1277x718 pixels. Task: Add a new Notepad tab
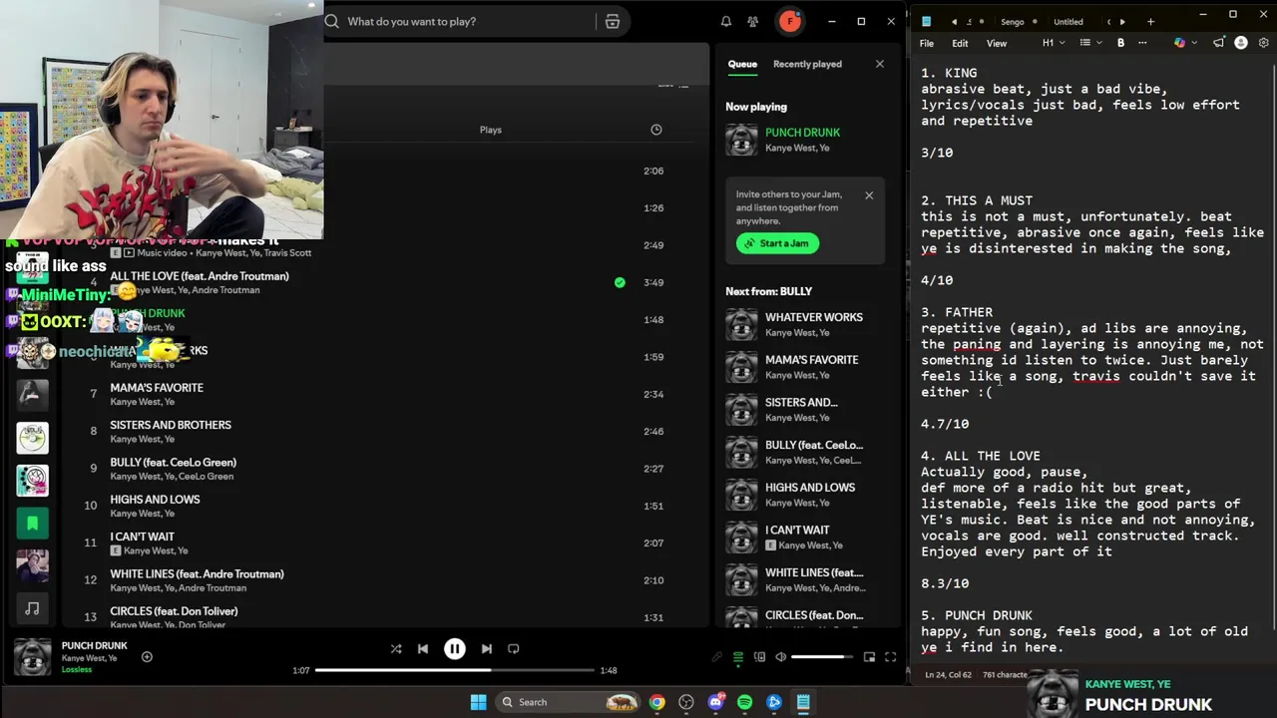tap(1150, 22)
